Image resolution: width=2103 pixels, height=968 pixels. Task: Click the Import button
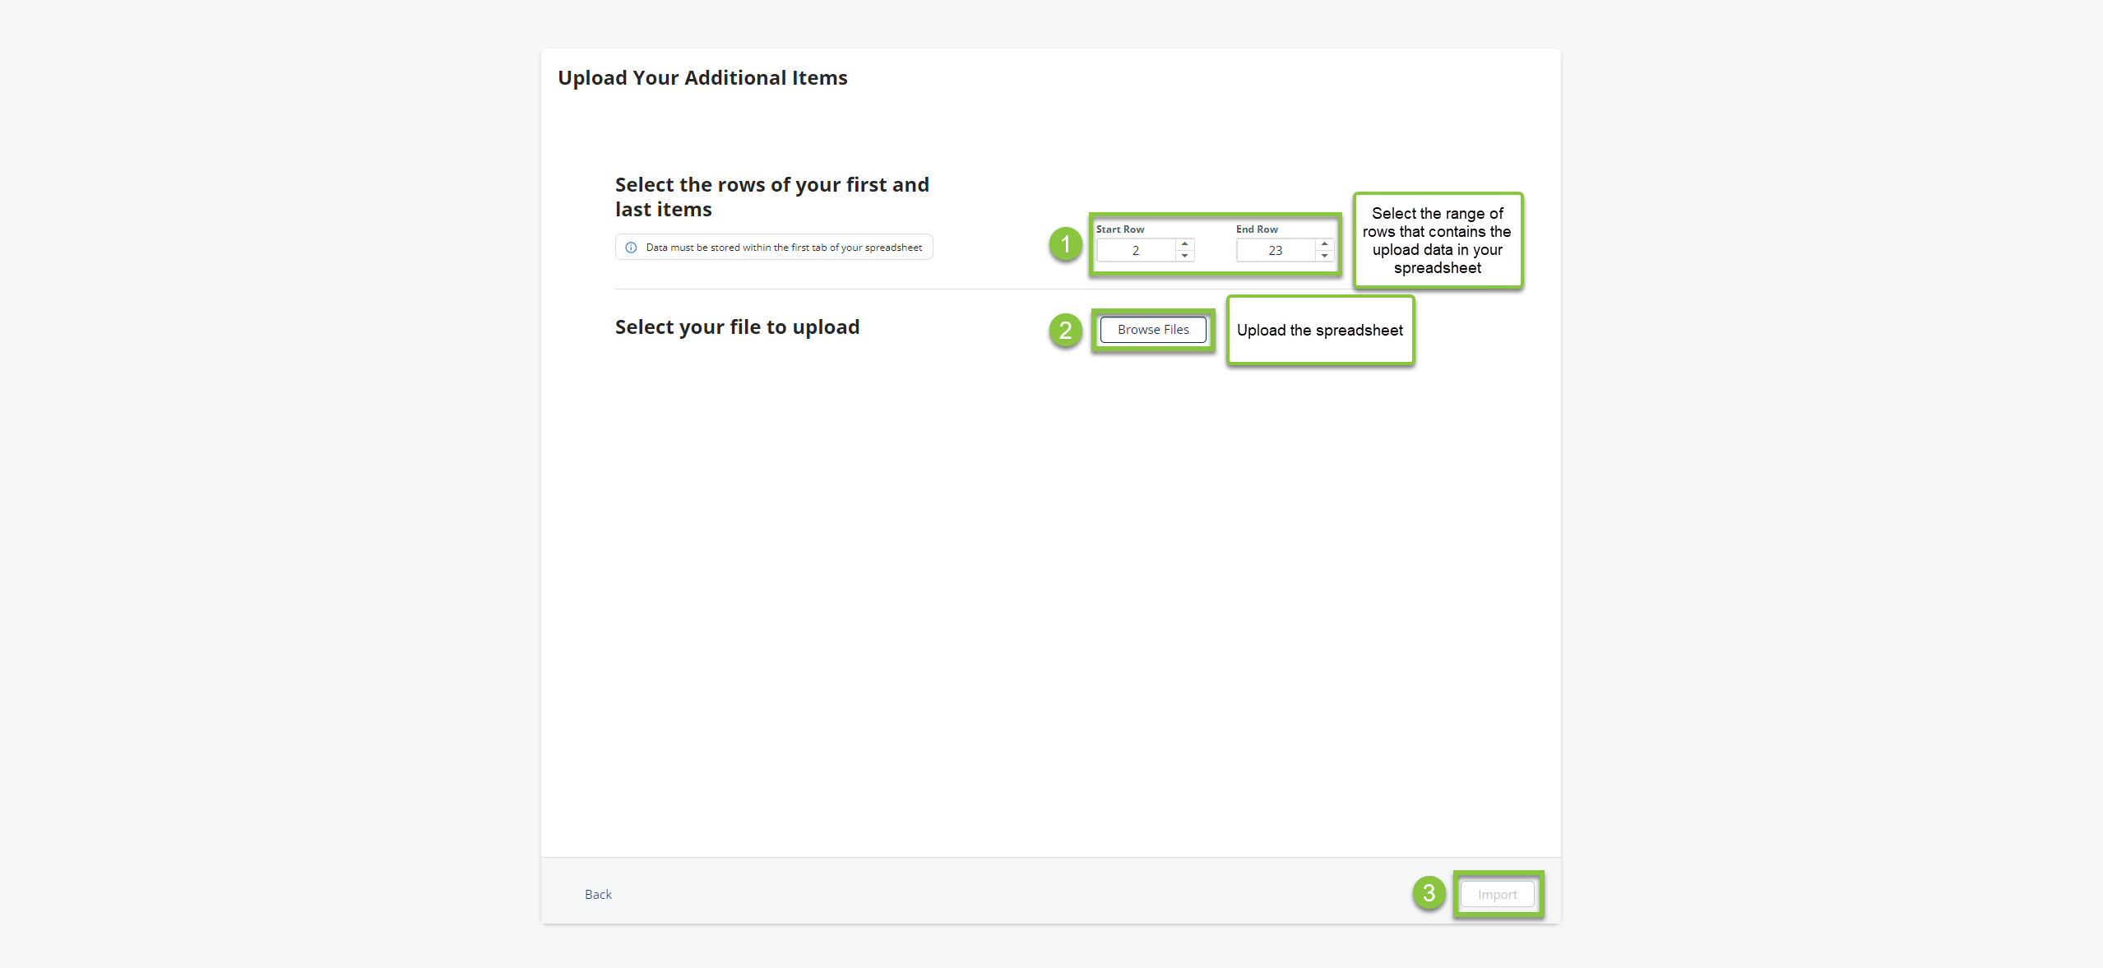click(1497, 895)
